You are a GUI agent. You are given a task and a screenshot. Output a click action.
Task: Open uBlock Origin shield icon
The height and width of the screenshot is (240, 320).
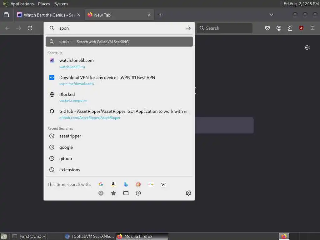tap(301, 28)
